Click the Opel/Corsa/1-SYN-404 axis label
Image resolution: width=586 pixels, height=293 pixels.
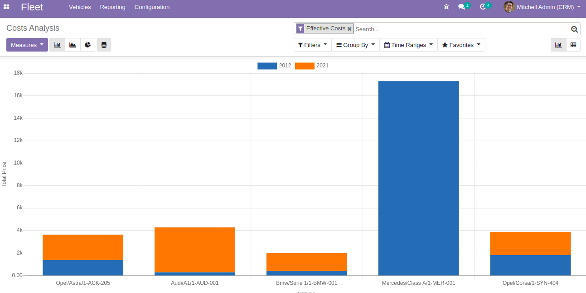pyautogui.click(x=530, y=283)
